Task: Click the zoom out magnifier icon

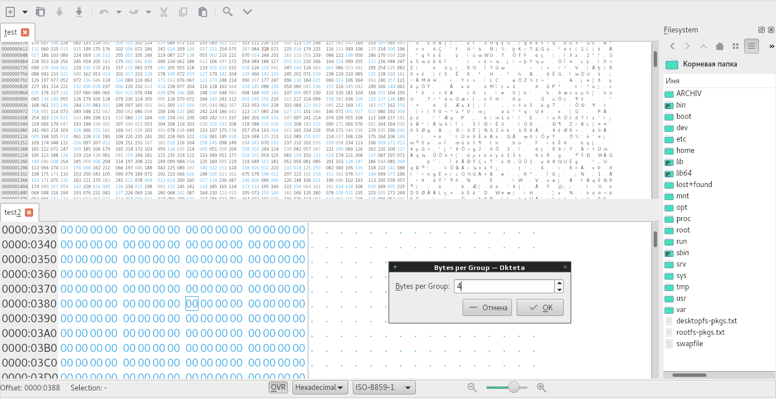Action: pyautogui.click(x=472, y=388)
